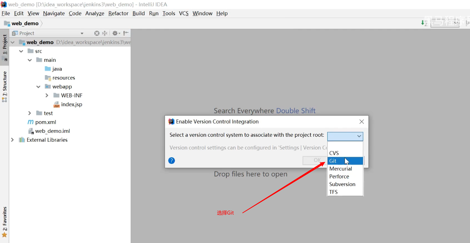Click the version control system combo box
This screenshot has height=243, width=470.
pyautogui.click(x=345, y=136)
